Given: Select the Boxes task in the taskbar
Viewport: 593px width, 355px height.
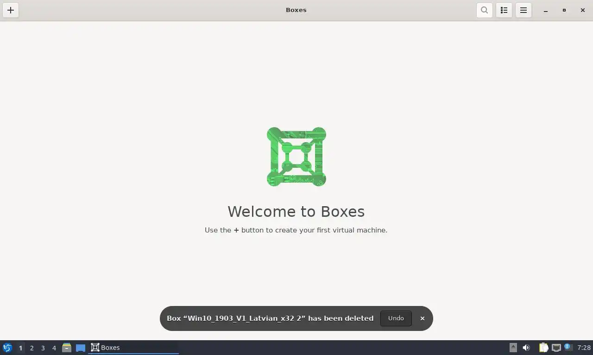Looking at the screenshot, I should (x=133, y=348).
